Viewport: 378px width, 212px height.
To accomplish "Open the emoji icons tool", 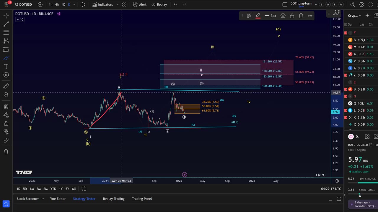I will click(x=6, y=75).
